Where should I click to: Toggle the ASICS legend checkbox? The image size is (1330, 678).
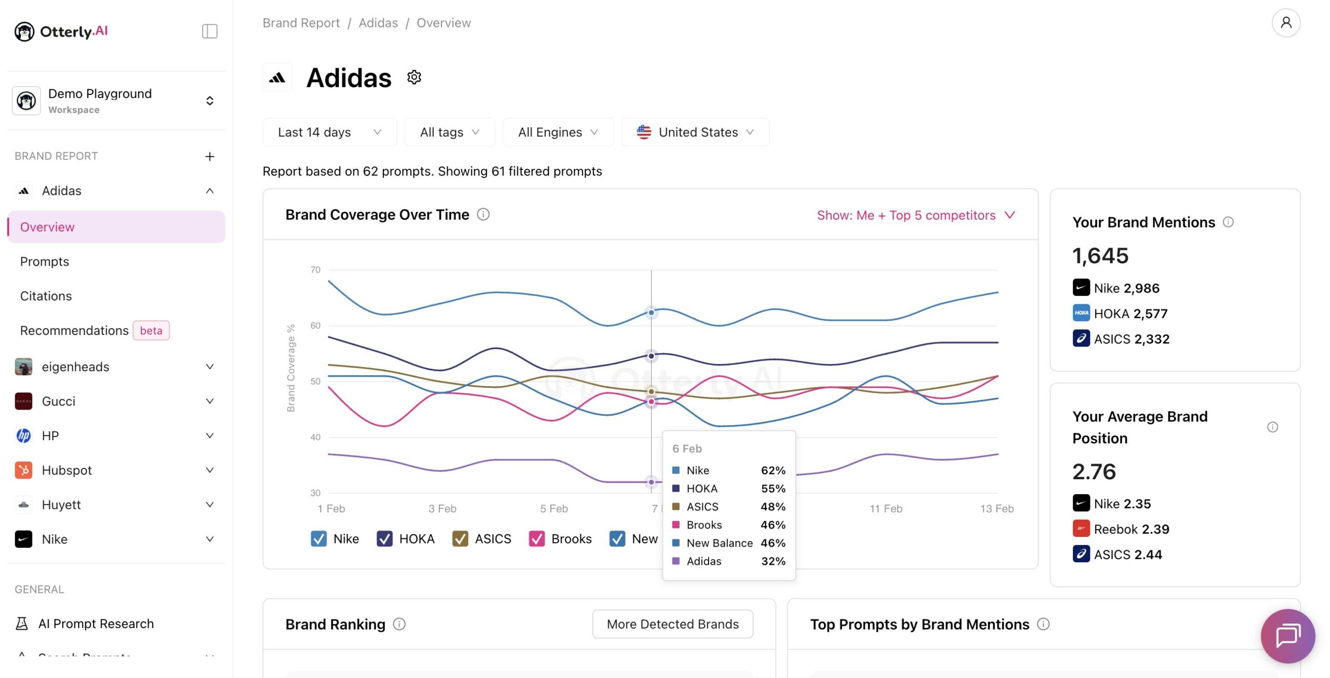[x=460, y=539]
